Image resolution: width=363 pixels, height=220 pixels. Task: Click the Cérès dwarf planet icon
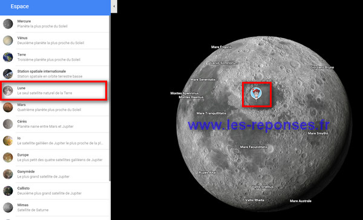coord(8,124)
